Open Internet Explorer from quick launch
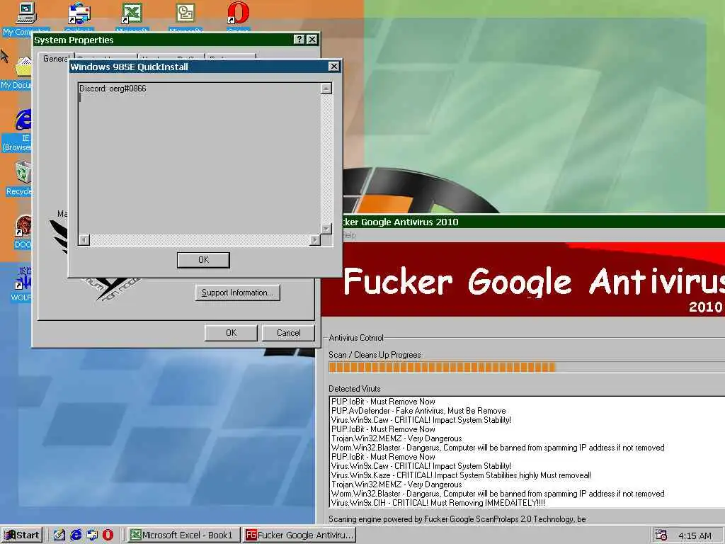 (76, 535)
